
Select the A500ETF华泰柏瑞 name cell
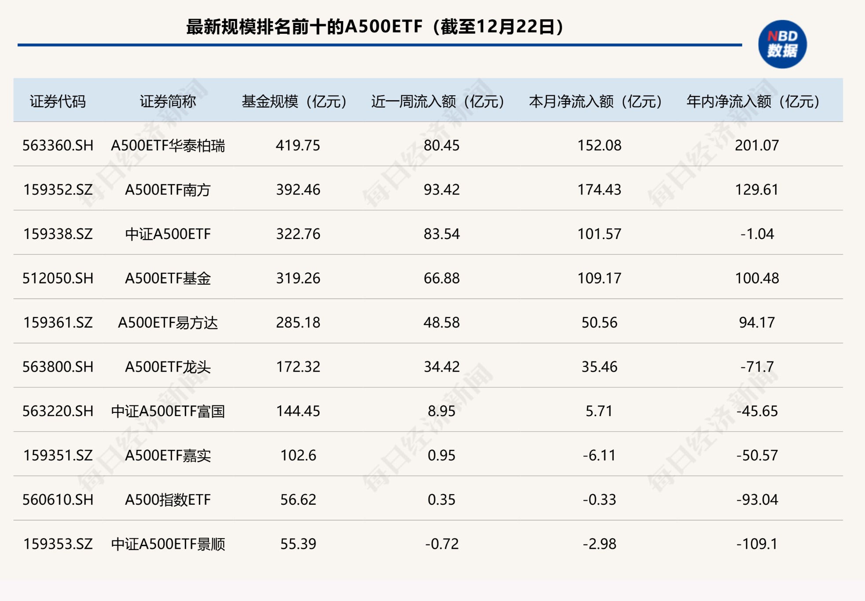[x=168, y=145]
